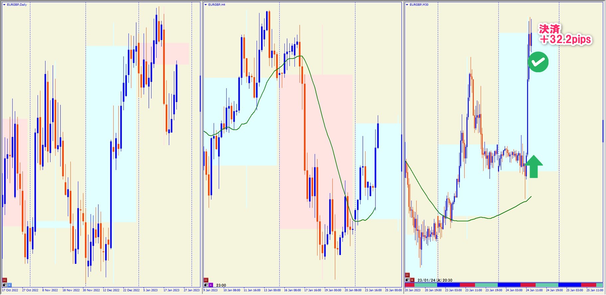This screenshot has width=606, height=295.
Task: Click red minus button in M30 chart
Action: 407,275
